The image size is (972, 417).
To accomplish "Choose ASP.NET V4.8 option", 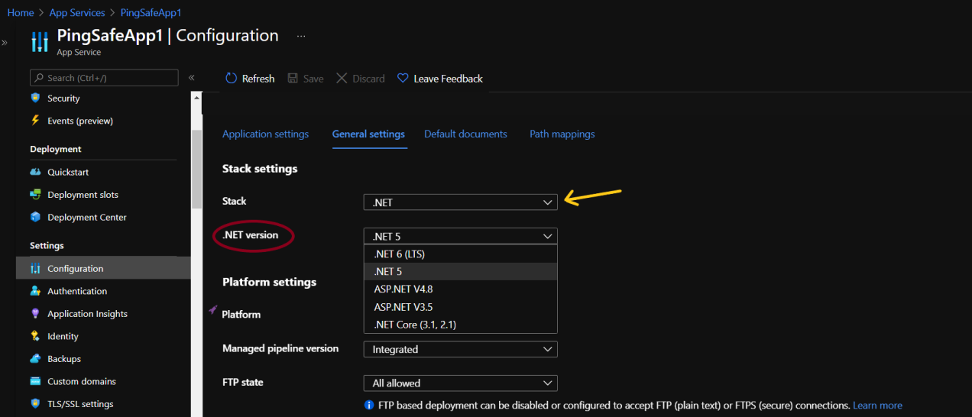I will 403,289.
